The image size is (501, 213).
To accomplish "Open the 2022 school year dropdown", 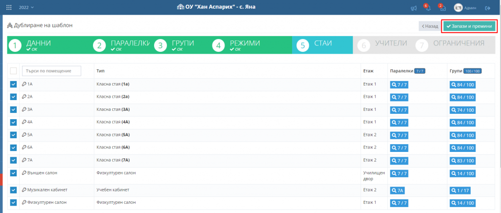I will (x=26, y=8).
